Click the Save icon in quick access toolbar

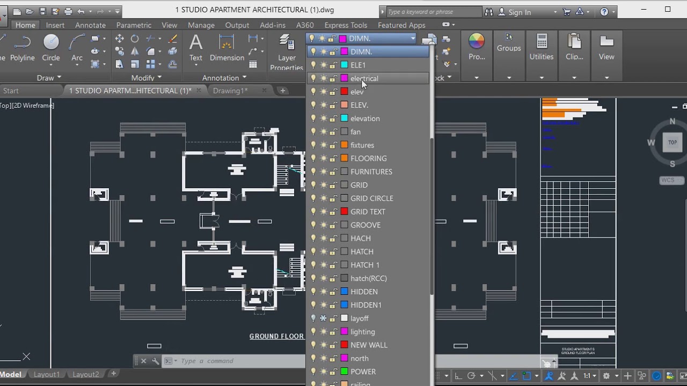coord(42,11)
